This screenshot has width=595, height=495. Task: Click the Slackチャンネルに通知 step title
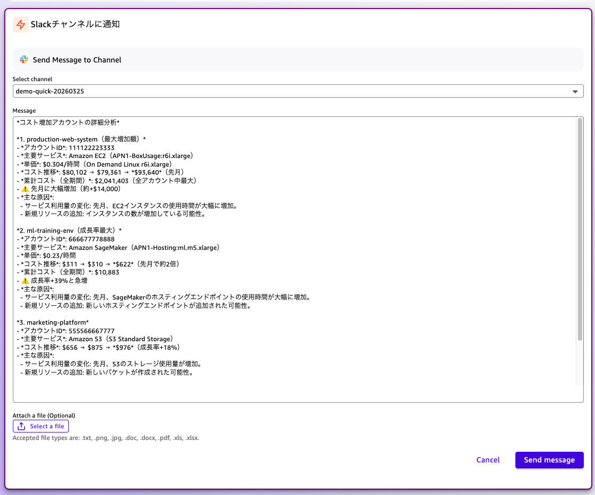(x=75, y=25)
